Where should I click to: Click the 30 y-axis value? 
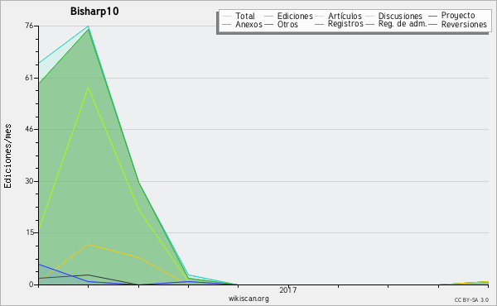(29, 181)
